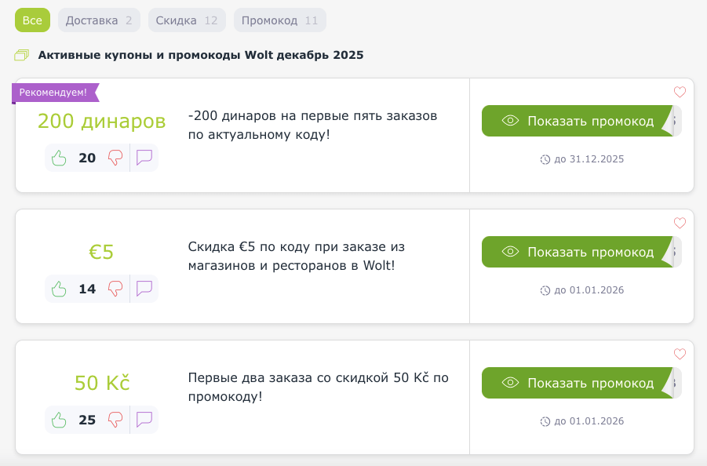This screenshot has height=466, width=707.
Task: Switch to the Скидка filter
Action: tap(186, 20)
